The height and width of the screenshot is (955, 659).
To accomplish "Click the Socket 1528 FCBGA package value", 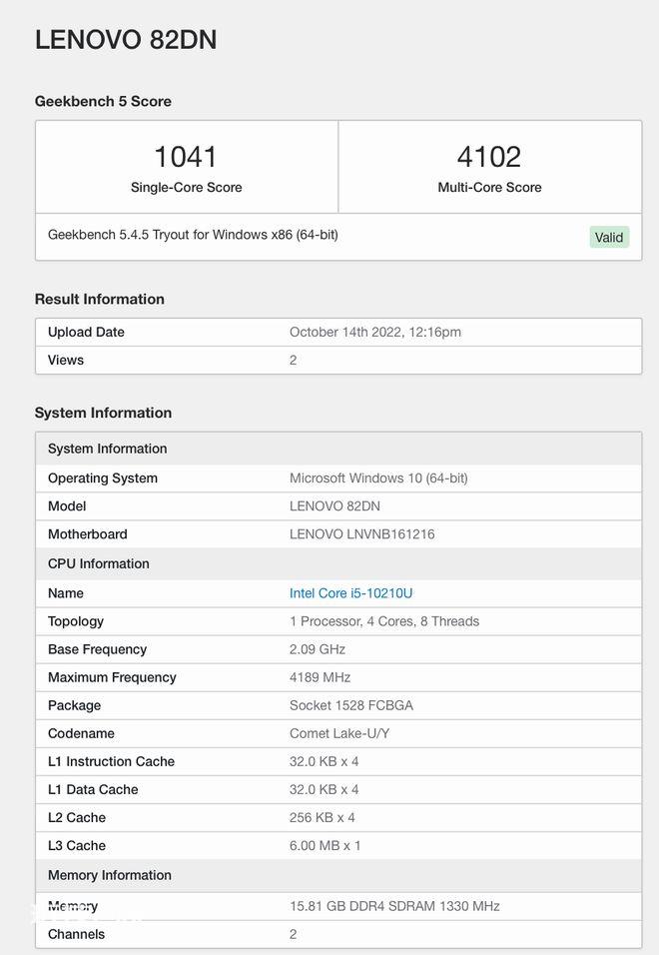I will pos(351,705).
